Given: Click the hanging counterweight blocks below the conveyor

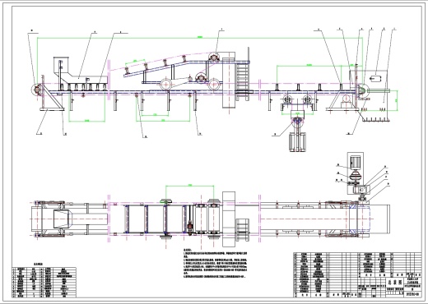Looking at the screenshot, I should (x=297, y=141).
